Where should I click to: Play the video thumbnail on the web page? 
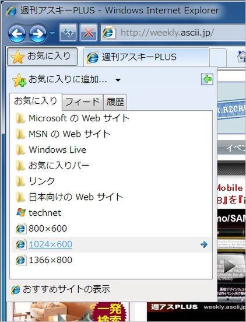229,267
